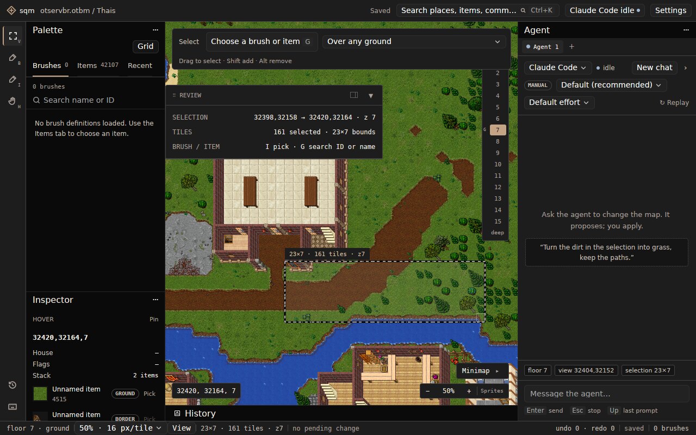The image size is (696, 435).
Task: Toggle the MANUAL mode badge
Action: coord(538,85)
